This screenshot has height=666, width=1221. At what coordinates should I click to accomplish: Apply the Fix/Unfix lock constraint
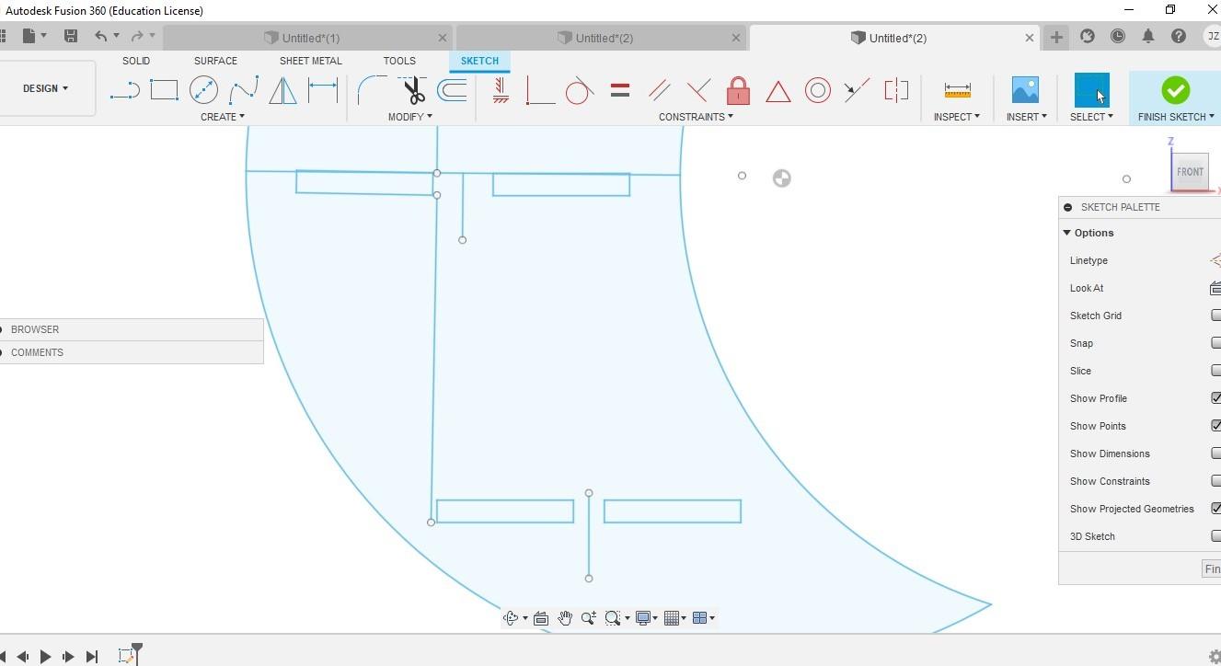click(x=738, y=90)
